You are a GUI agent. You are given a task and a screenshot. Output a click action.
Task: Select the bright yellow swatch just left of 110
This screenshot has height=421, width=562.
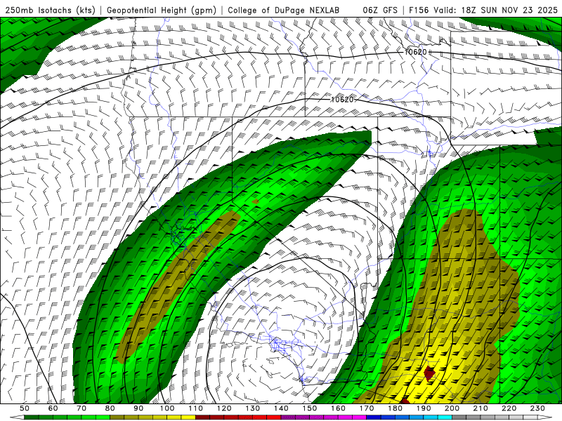pyautogui.click(x=188, y=417)
